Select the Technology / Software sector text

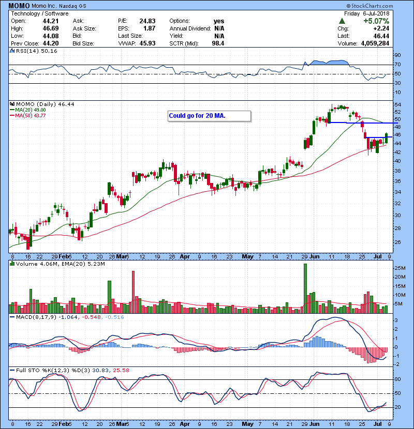point(40,13)
